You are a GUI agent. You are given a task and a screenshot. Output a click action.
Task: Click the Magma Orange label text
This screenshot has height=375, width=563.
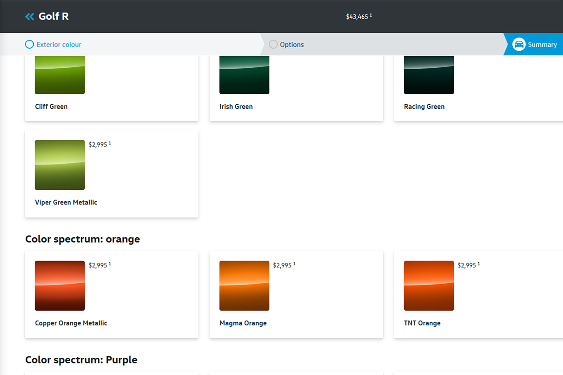pyautogui.click(x=243, y=323)
